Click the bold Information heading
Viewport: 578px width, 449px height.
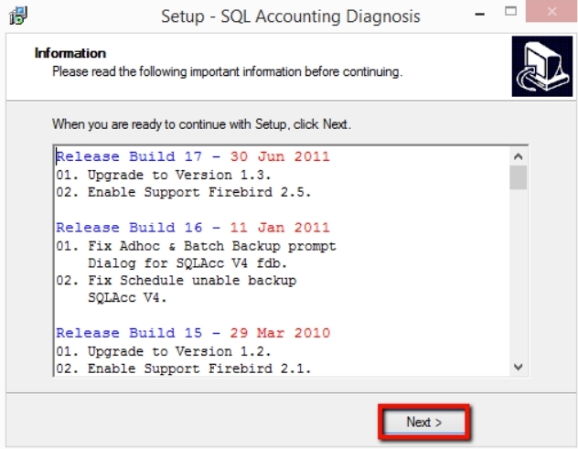[70, 53]
